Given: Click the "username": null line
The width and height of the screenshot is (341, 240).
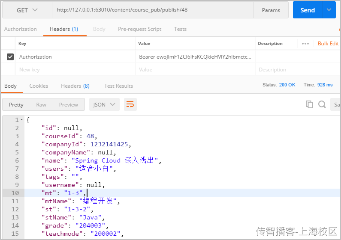Looking at the screenshot, I should [73, 185].
